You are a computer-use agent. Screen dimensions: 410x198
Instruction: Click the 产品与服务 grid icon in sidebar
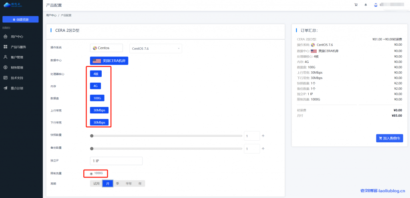coord(5,47)
